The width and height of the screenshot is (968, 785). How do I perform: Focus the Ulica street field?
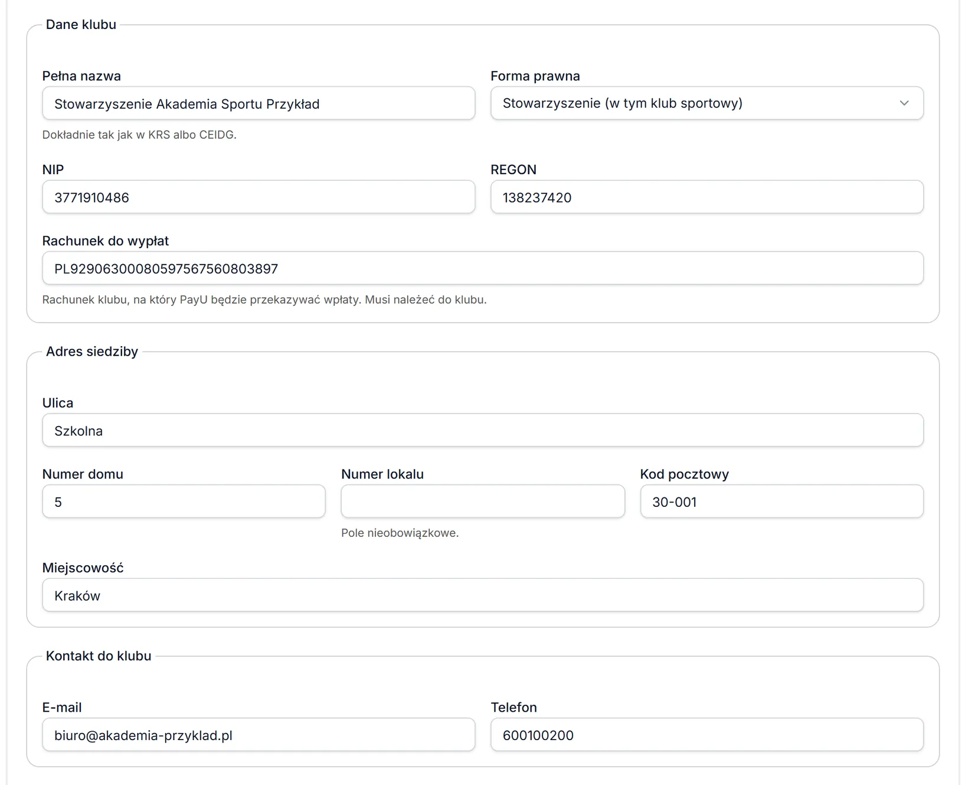click(x=483, y=430)
